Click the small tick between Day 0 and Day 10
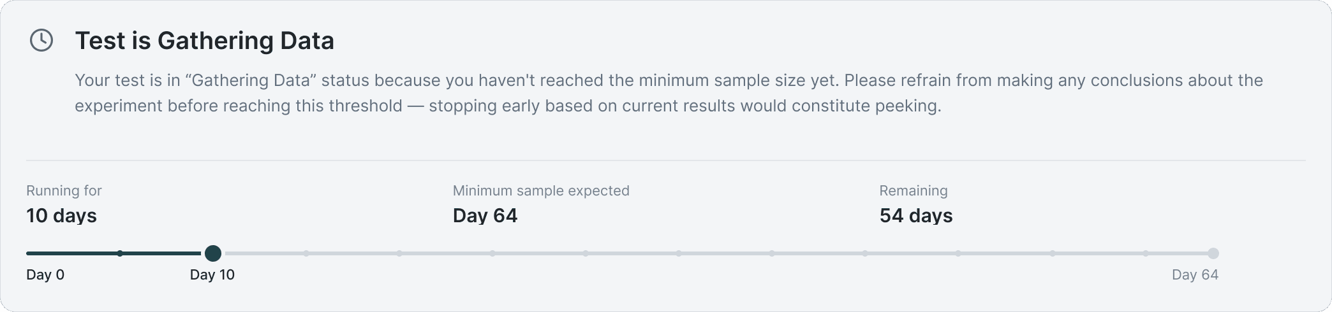This screenshot has width=1332, height=312. point(120,253)
